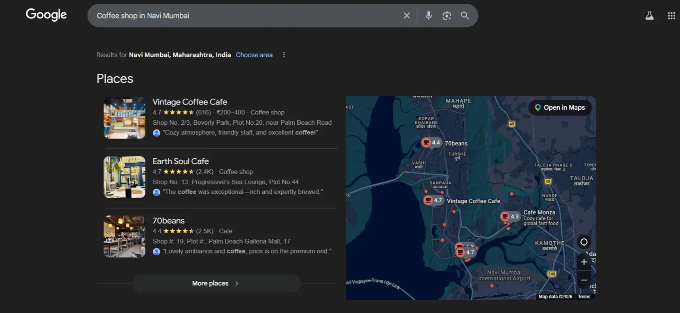Zoom in on the map
680x313 pixels.
(x=584, y=261)
